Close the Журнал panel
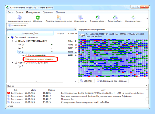Viewport: 155px width, 114px height. (146, 86)
